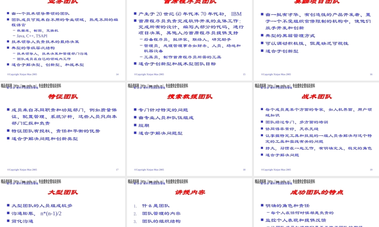Click the bullet 专门针对特定的问题
Viewport: 379px width, 227px height.
(x=163, y=110)
